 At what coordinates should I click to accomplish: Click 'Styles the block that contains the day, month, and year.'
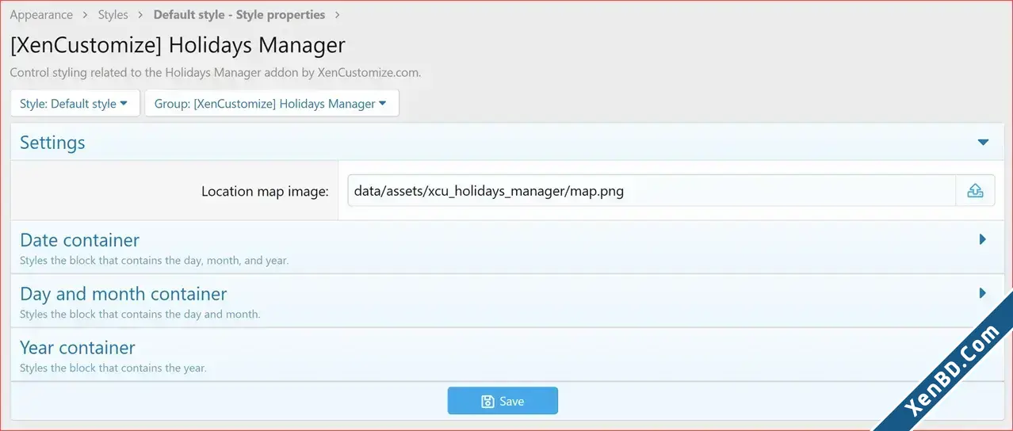[155, 260]
